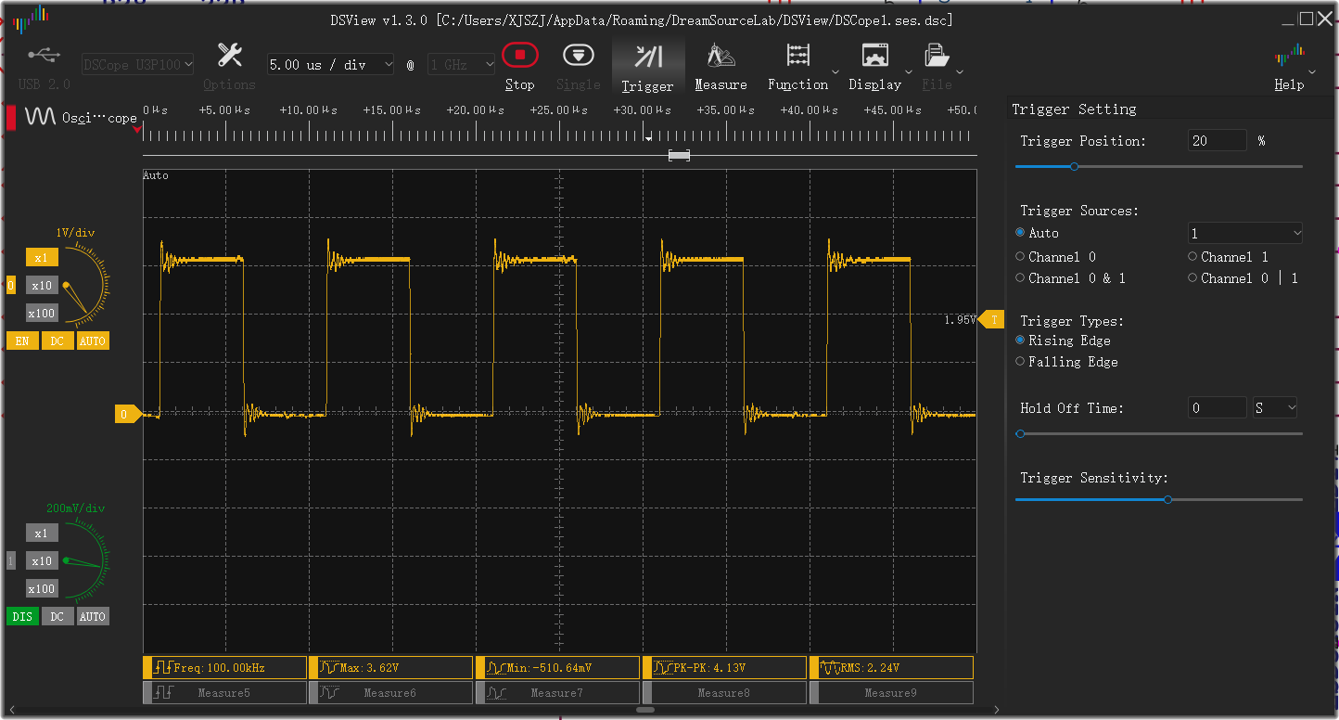The width and height of the screenshot is (1339, 720).
Task: Open the 5.00 us / div timebase dropdown
Action: pyautogui.click(x=330, y=65)
